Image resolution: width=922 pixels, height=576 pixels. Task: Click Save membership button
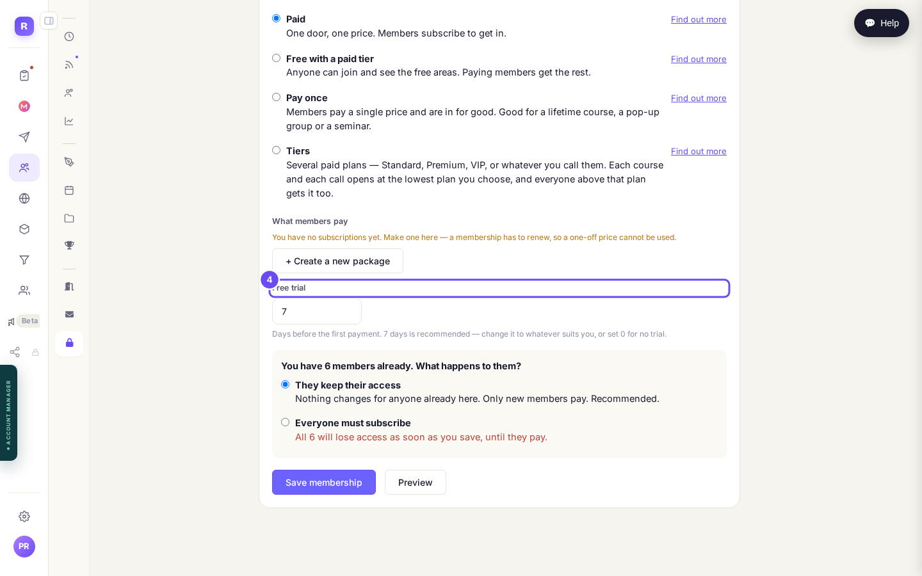[324, 483]
